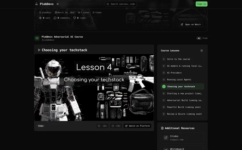
Task: Click the green course book icon
Action: (x=37, y=38)
